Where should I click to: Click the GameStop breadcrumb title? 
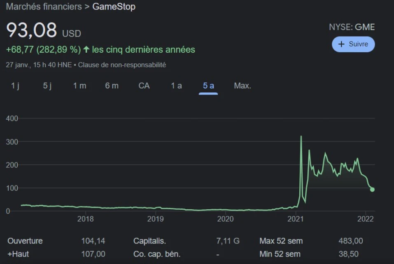114,7
